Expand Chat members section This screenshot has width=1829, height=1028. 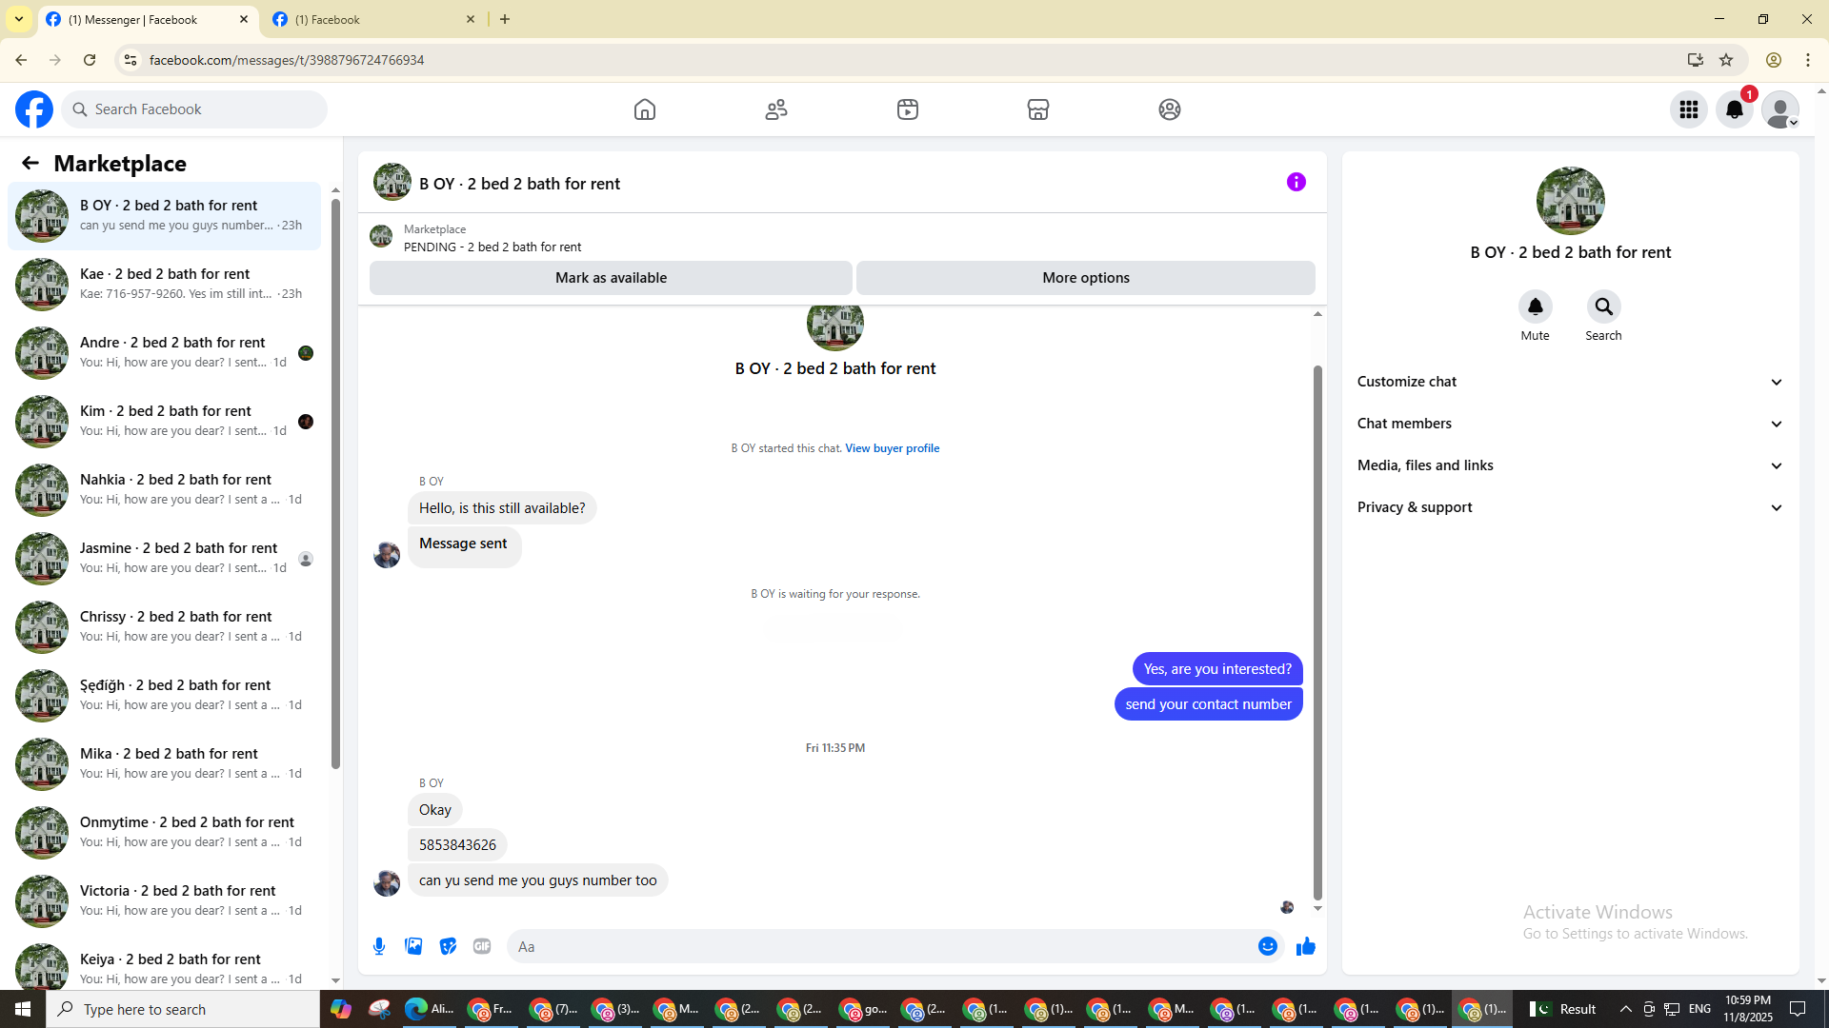[x=1570, y=424]
